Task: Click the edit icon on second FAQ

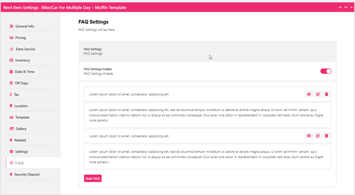Action: [x=318, y=136]
